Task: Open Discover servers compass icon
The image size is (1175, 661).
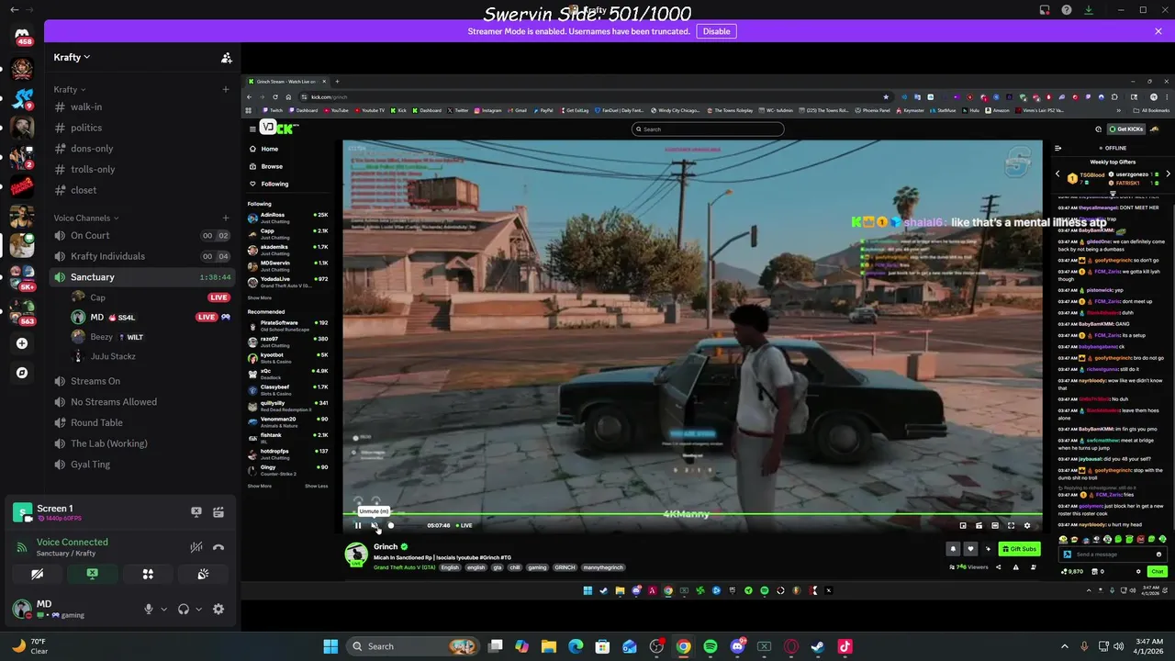Action: point(22,373)
